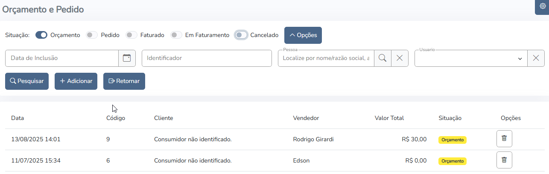Click the Pesquisar button
The image size is (549, 174).
click(x=27, y=81)
